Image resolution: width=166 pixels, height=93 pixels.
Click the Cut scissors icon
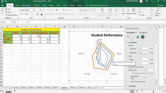[6, 9]
